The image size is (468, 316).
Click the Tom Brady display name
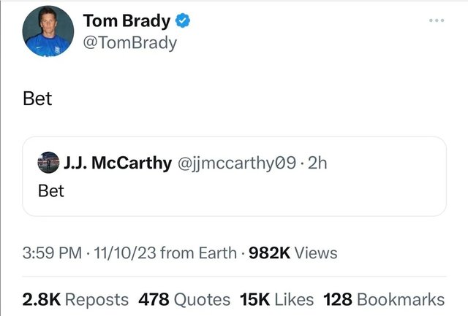click(x=128, y=20)
